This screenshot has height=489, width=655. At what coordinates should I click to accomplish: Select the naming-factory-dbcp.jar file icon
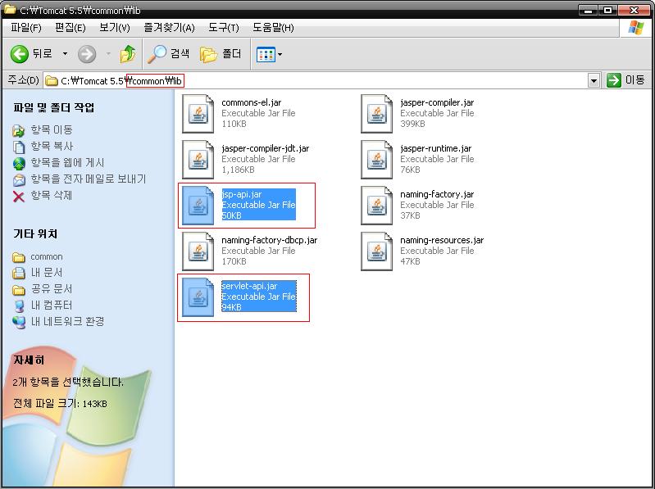pyautogui.click(x=198, y=251)
